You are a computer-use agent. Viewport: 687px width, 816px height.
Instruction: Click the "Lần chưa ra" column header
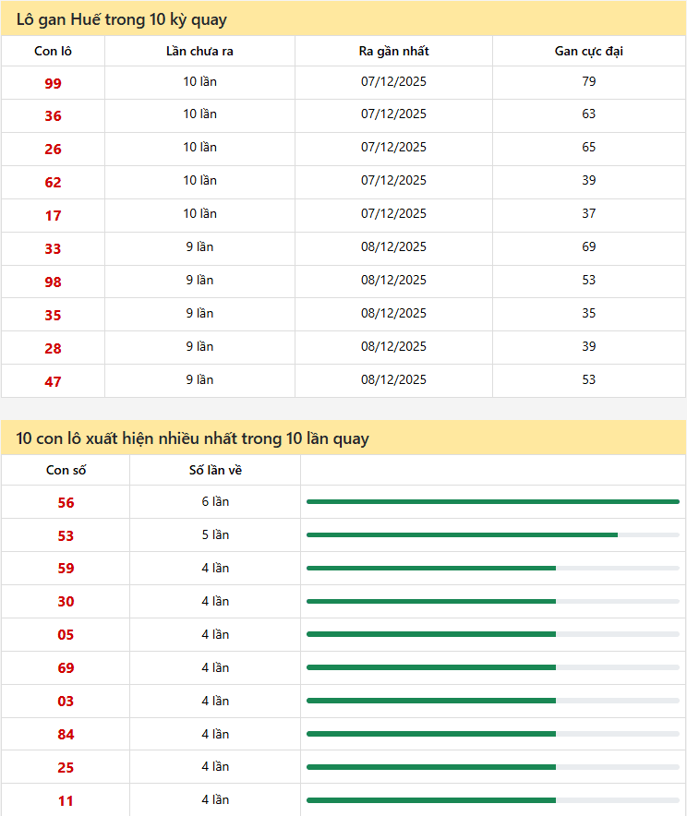199,51
